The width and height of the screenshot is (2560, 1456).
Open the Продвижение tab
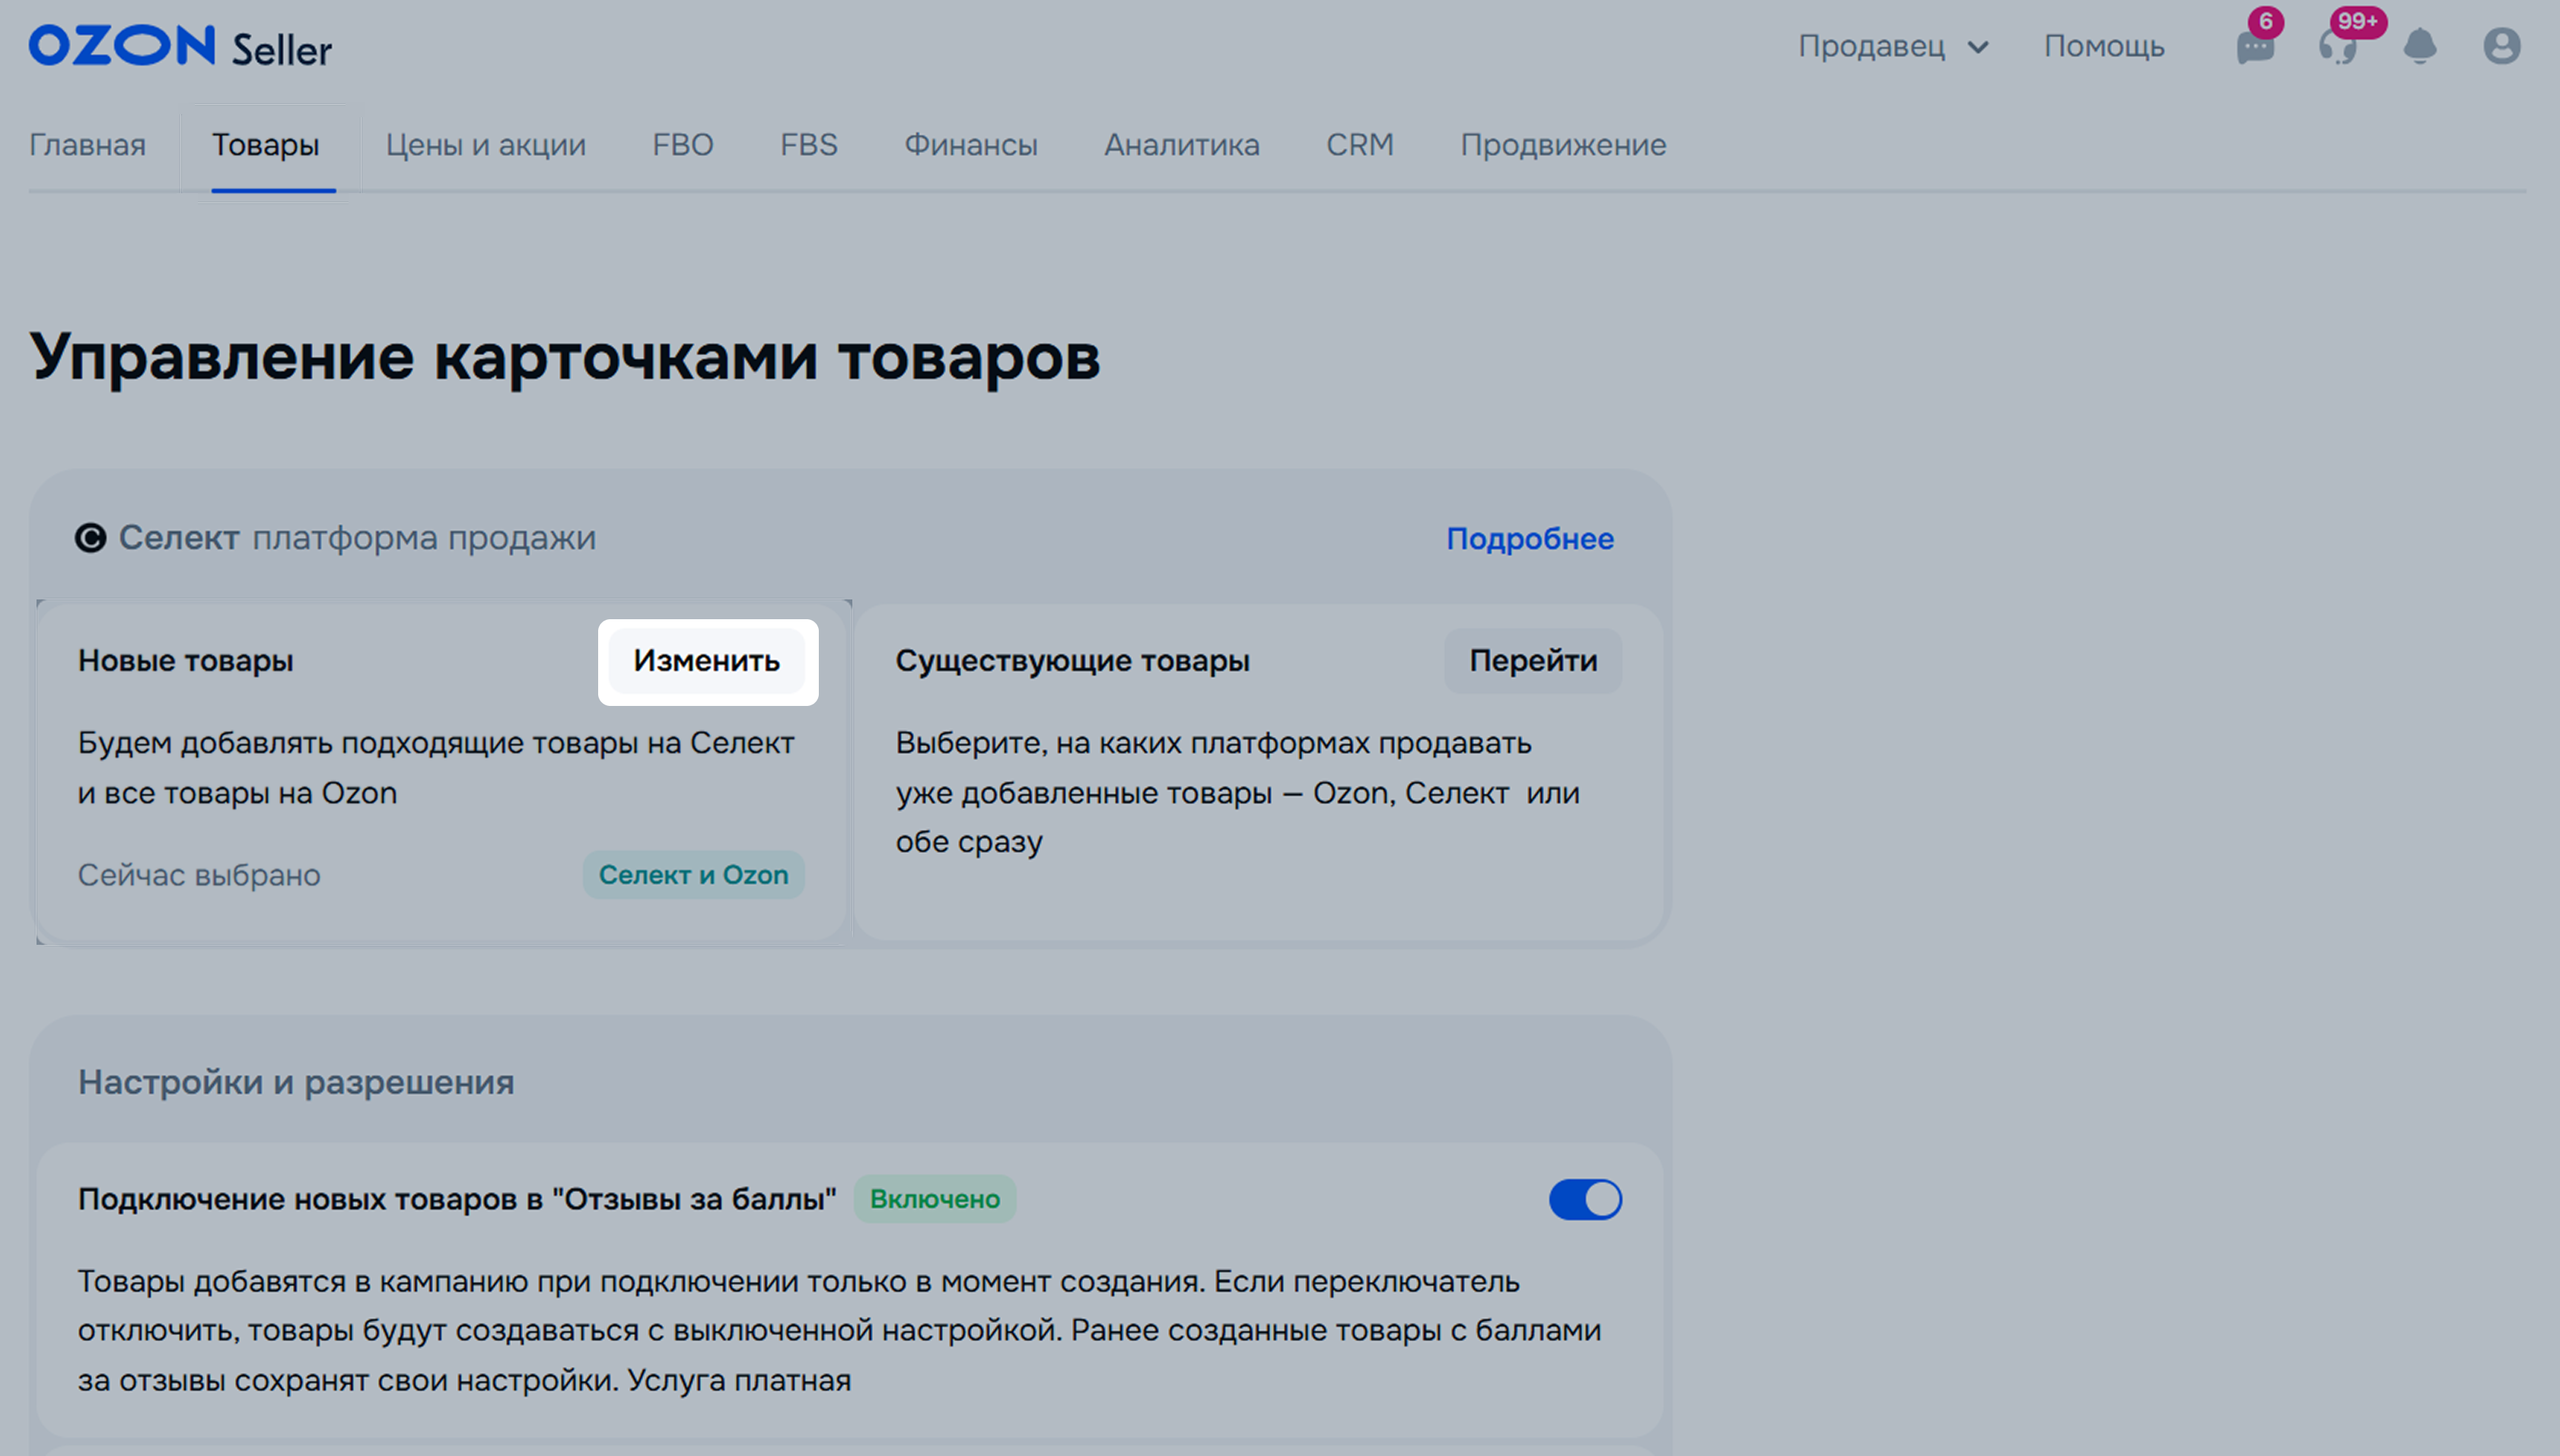(1562, 145)
